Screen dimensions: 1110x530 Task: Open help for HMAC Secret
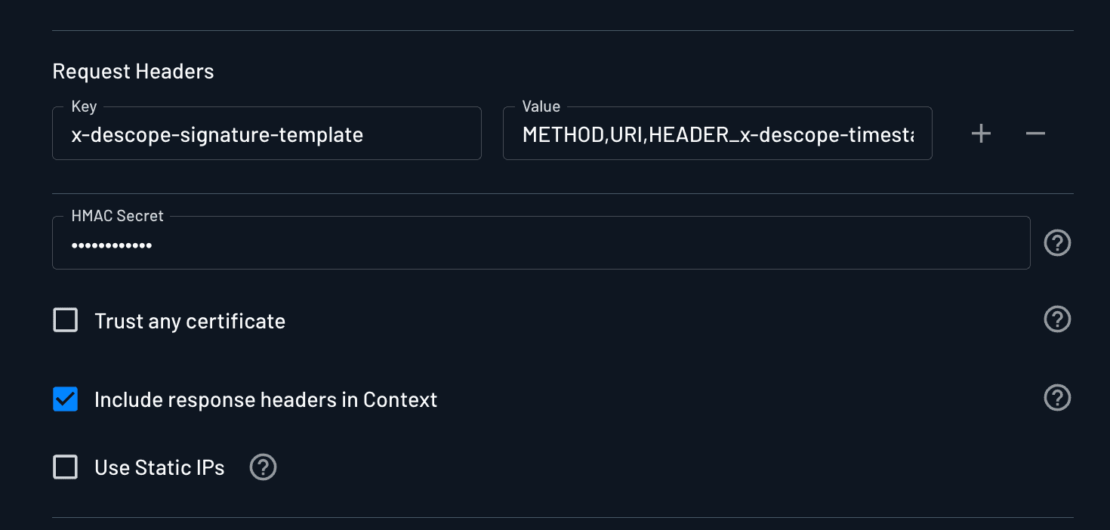[1057, 242]
